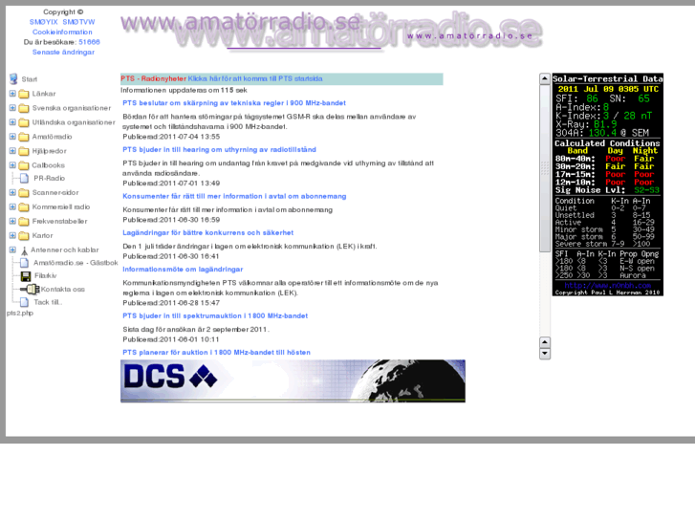
Task: Click the Callbooks folder icon
Action: [24, 165]
